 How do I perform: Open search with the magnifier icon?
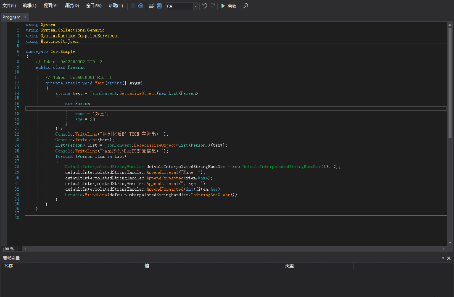click(246, 6)
